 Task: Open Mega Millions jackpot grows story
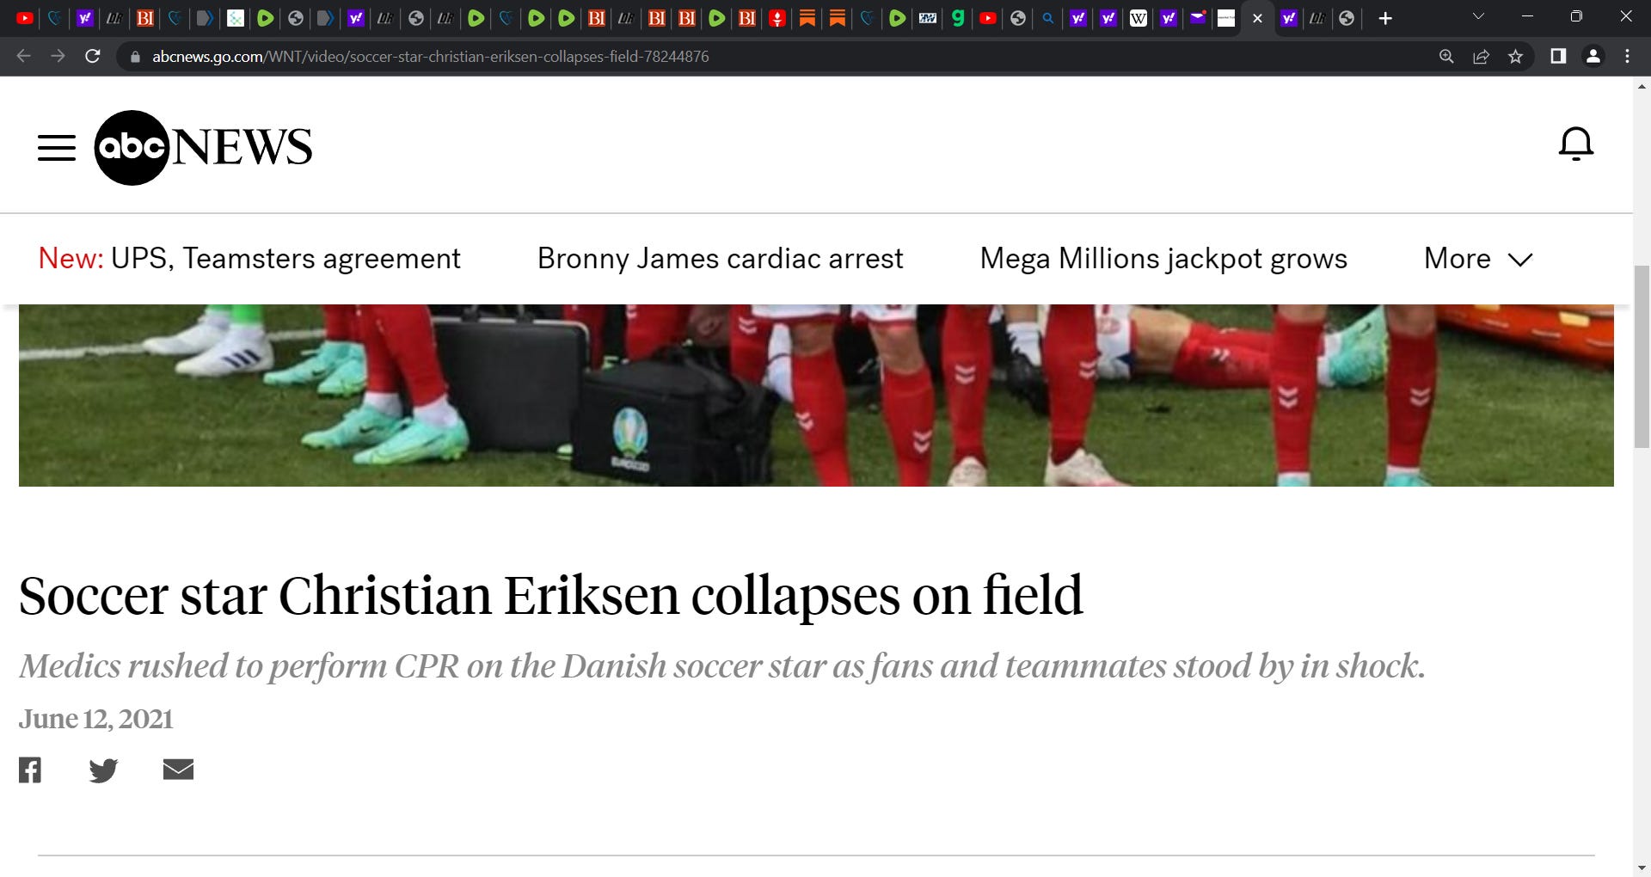[x=1163, y=259]
